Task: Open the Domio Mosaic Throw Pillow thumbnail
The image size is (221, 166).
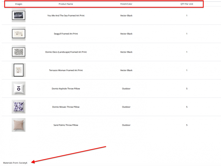Action: coord(18,107)
